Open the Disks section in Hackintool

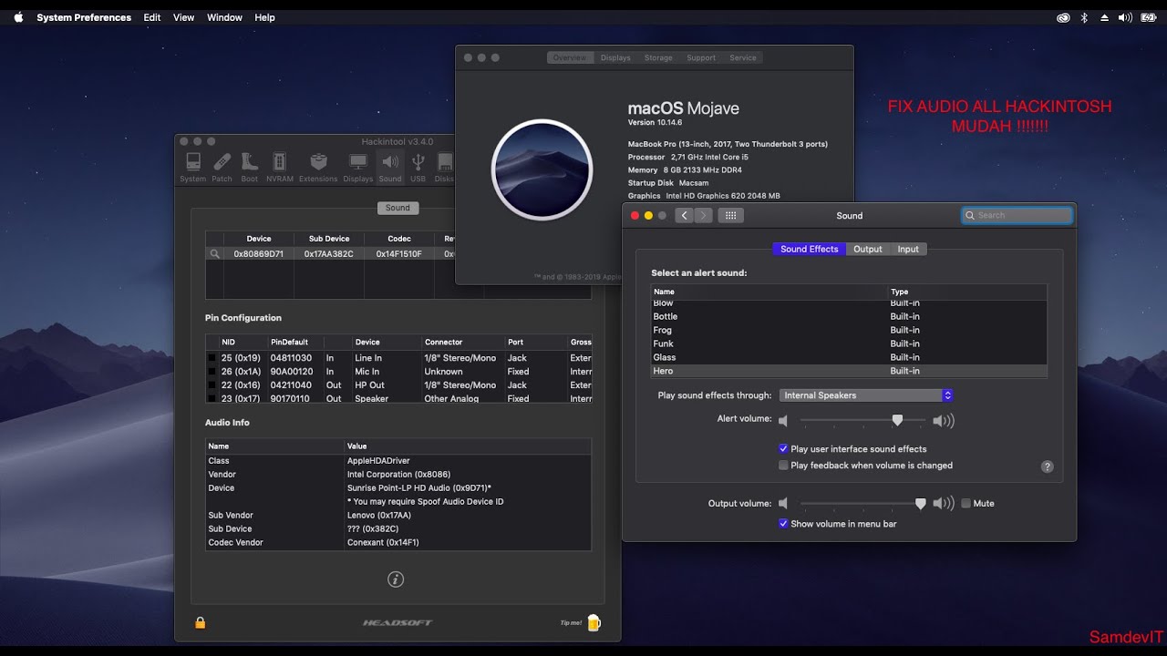coord(444,168)
